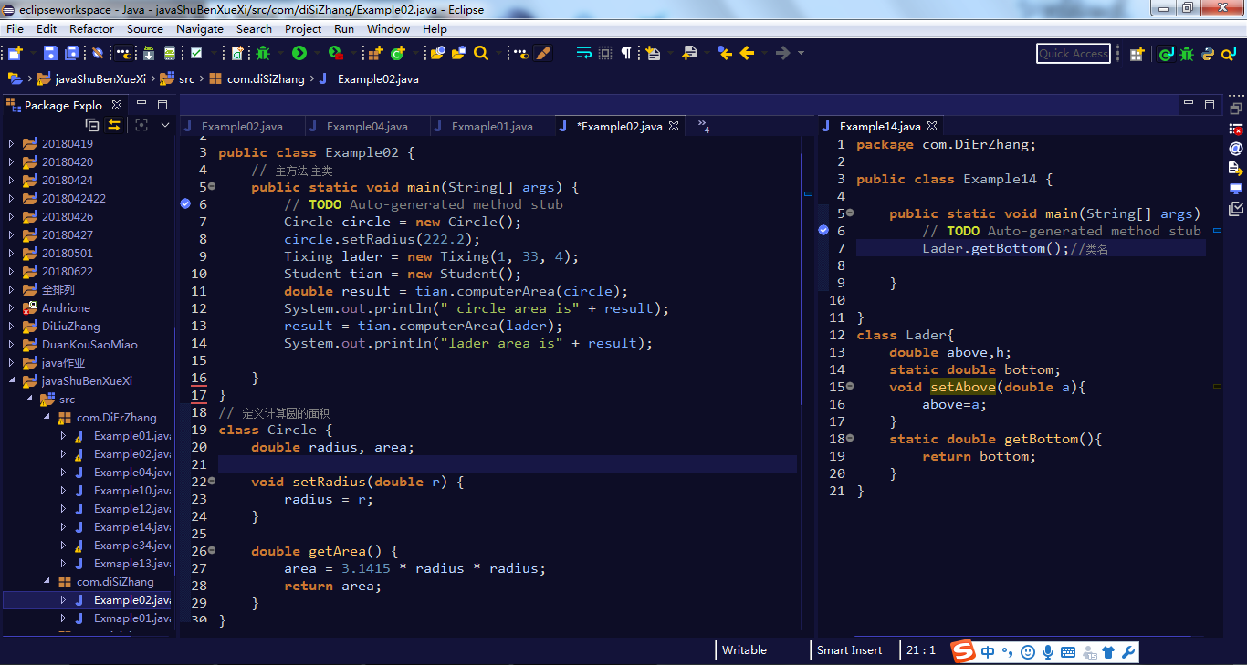1247x665 pixels.
Task: Expand the 20180419 project
Action: pyautogui.click(x=12, y=143)
